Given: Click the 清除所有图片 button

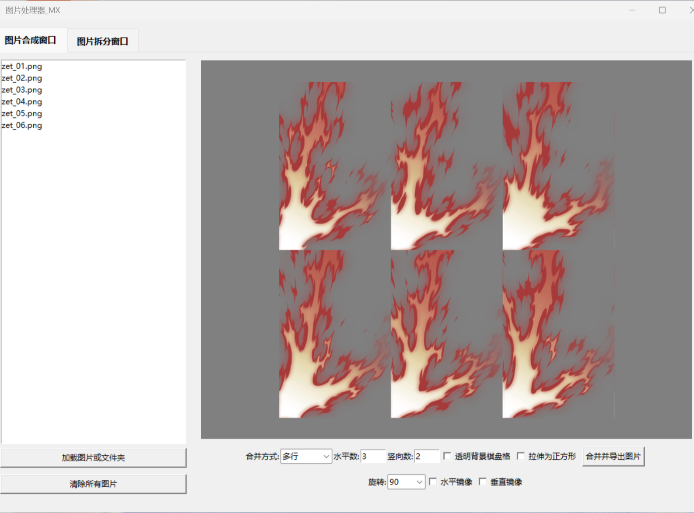Looking at the screenshot, I should [93, 484].
